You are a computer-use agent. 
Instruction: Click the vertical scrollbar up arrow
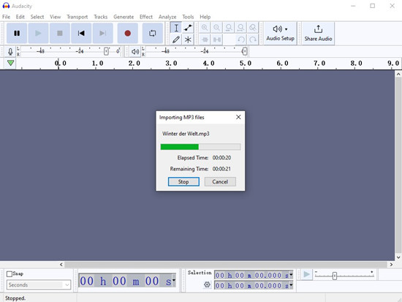tap(398, 74)
